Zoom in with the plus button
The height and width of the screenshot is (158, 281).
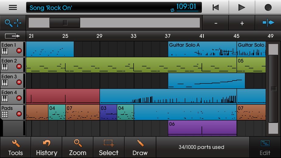coord(242,23)
